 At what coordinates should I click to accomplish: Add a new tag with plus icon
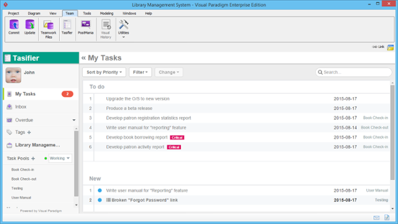click(29, 133)
